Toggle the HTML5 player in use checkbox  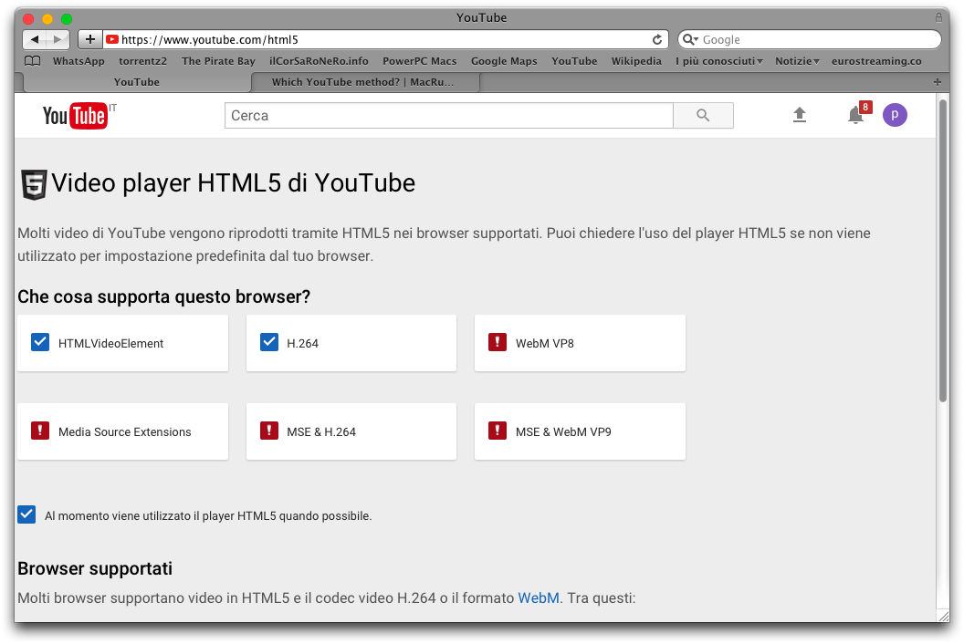pyautogui.click(x=26, y=515)
